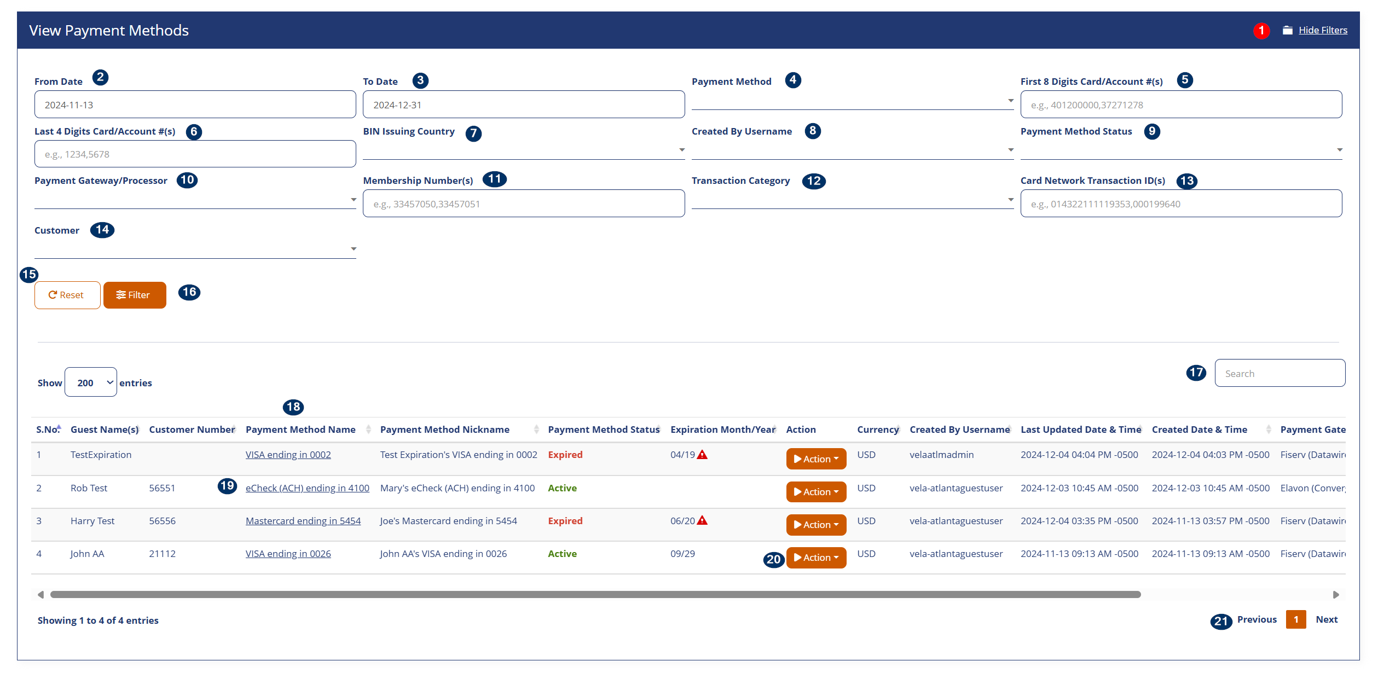
Task: Click the warning triangle beside 04/19 expiration
Action: [704, 454]
